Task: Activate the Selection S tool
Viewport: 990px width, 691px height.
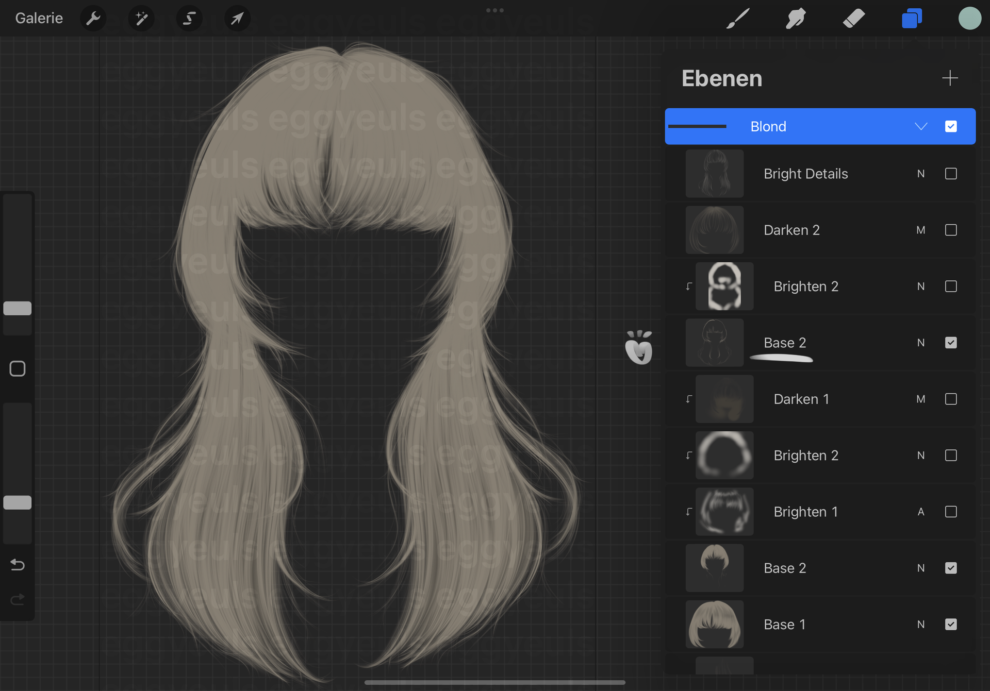Action: pos(189,19)
